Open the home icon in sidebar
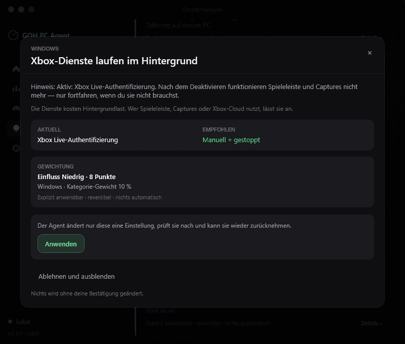Screen dimensions: 405x344 pyautogui.click(x=16, y=69)
